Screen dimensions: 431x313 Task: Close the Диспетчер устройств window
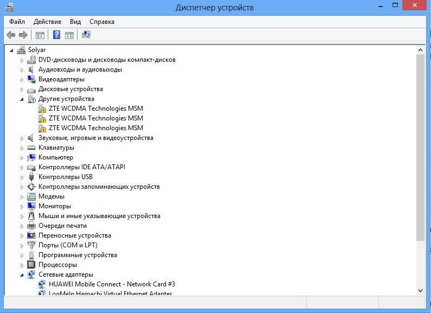[415, 5]
